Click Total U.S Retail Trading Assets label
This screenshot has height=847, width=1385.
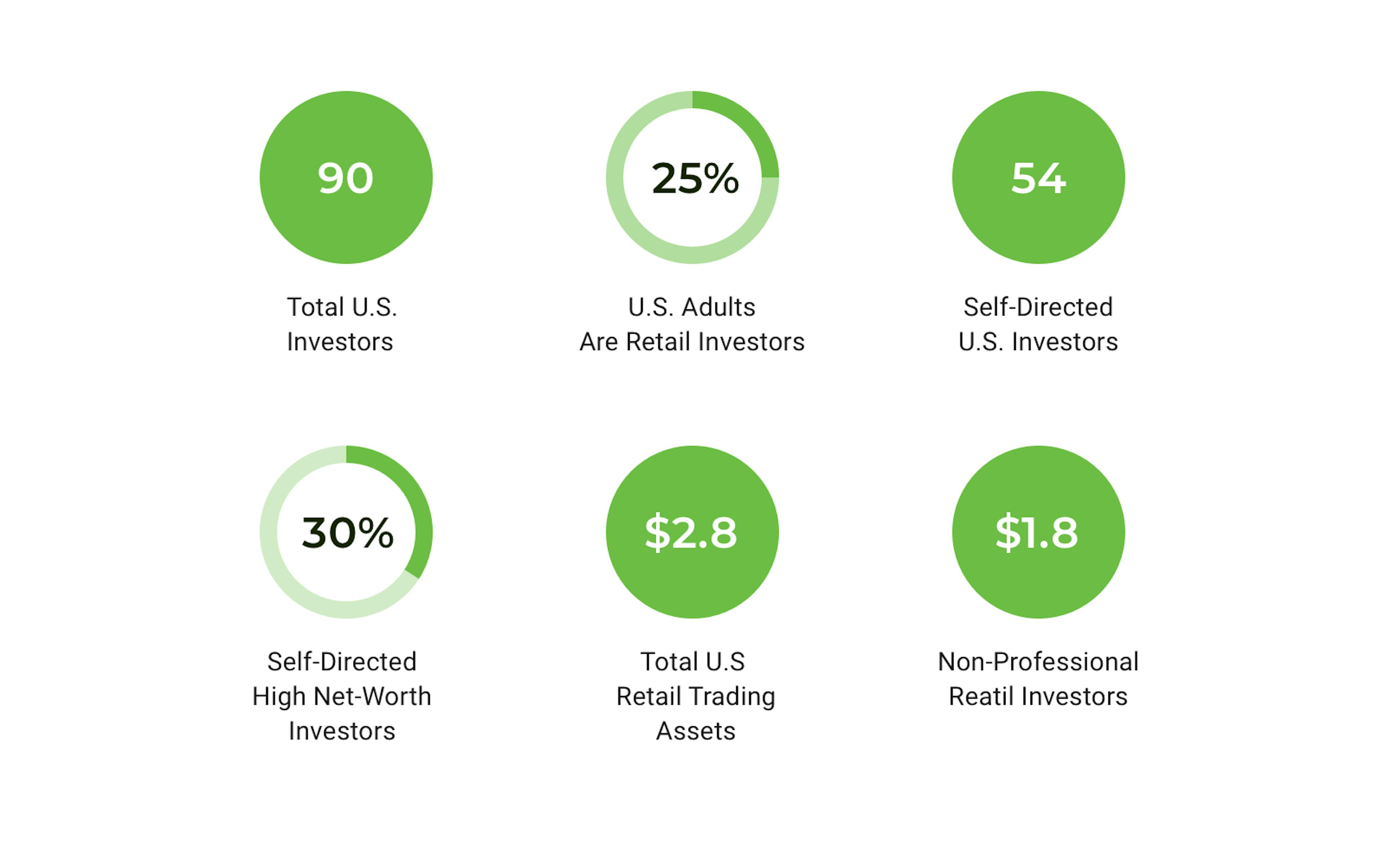point(695,696)
